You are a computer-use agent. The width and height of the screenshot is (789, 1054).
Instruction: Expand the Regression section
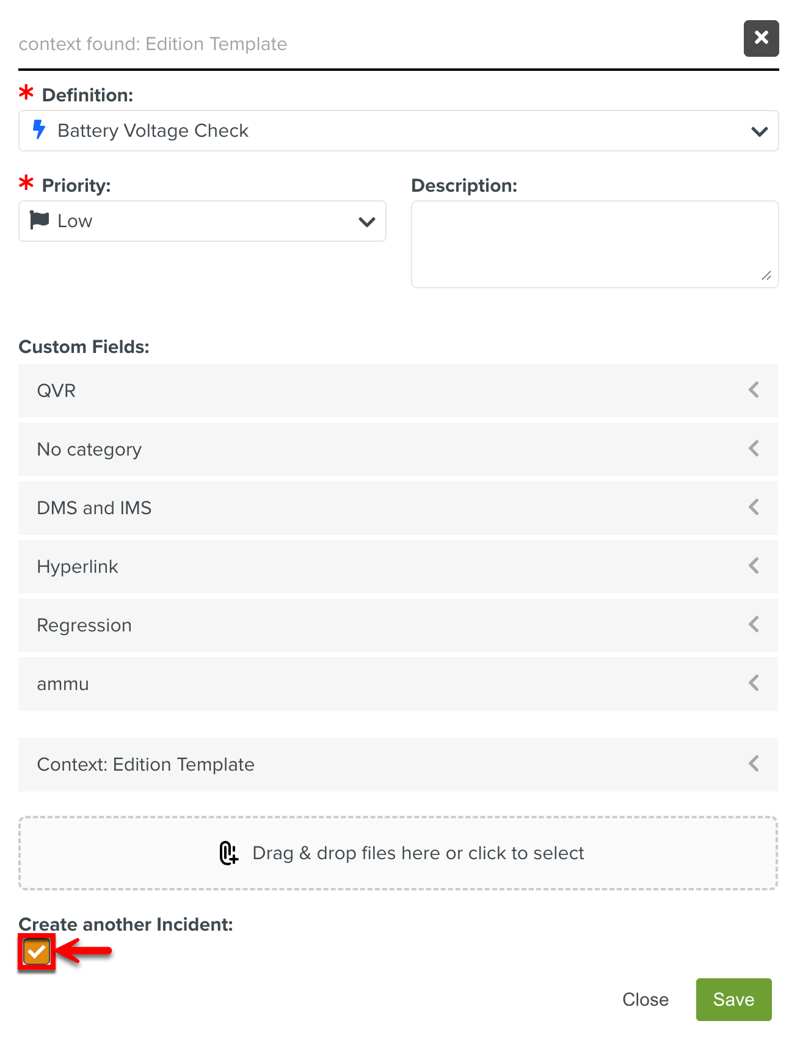754,625
